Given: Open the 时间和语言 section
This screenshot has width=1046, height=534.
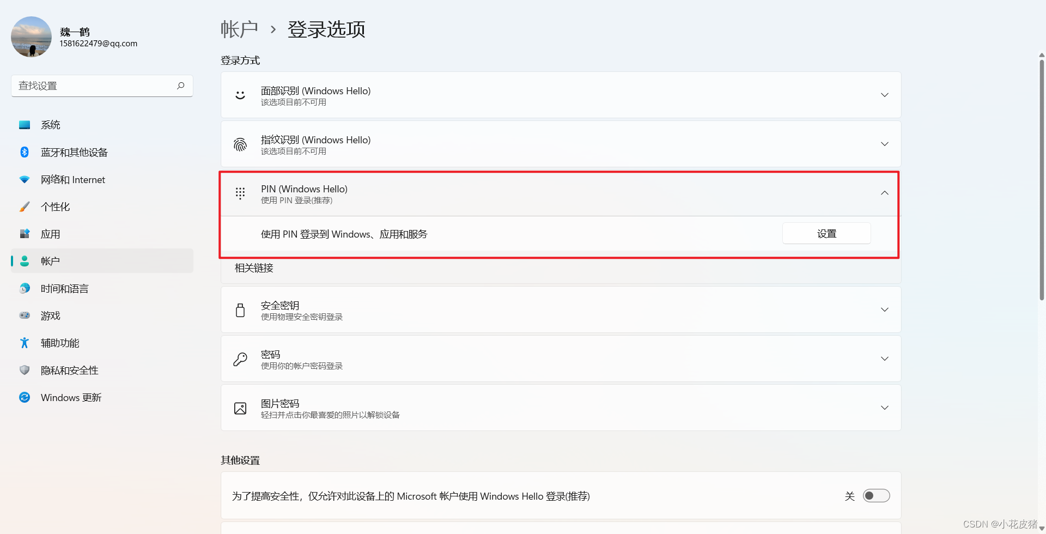Looking at the screenshot, I should (102, 288).
